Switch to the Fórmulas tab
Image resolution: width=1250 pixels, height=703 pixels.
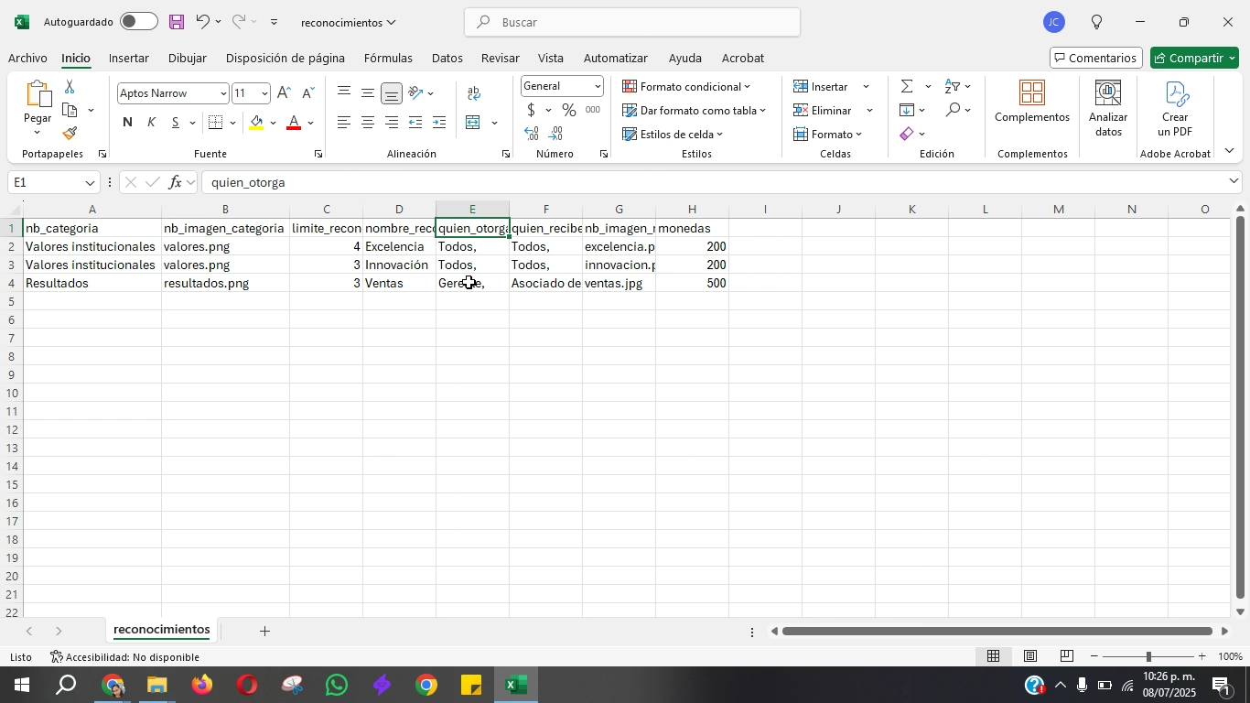(x=388, y=58)
